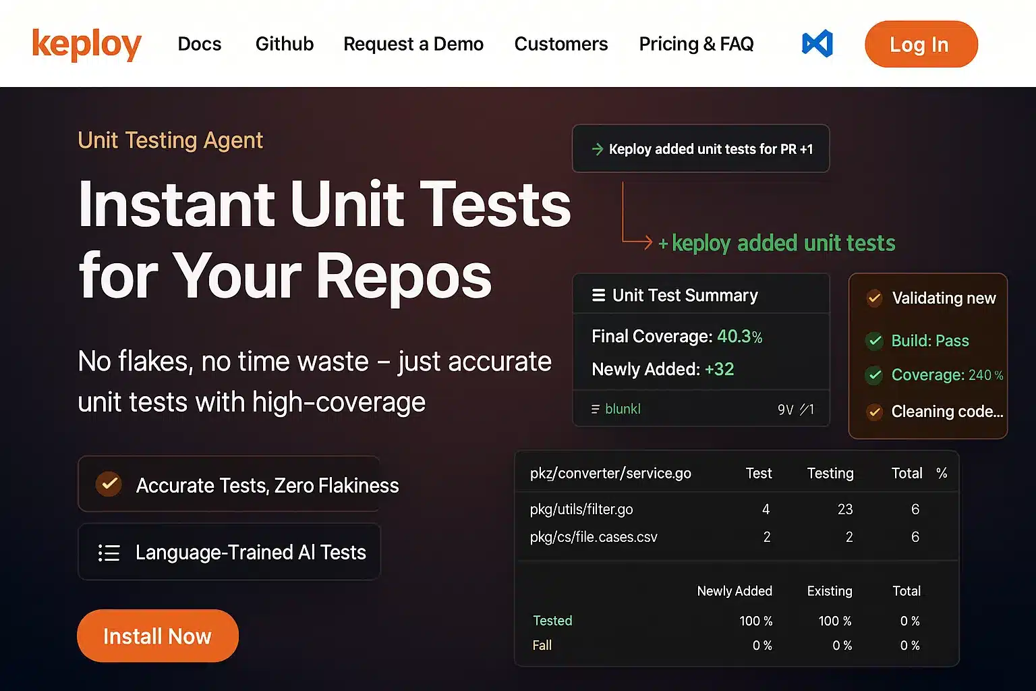Click the Install Now button
Image resolution: width=1036 pixels, height=691 pixels.
pyautogui.click(x=158, y=636)
